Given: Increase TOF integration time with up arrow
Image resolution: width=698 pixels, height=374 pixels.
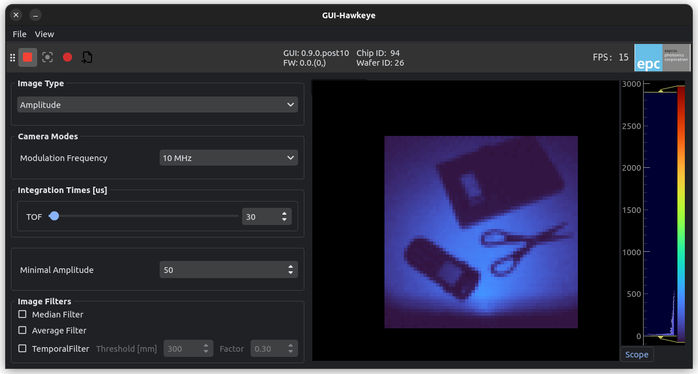Looking at the screenshot, I should point(284,214).
